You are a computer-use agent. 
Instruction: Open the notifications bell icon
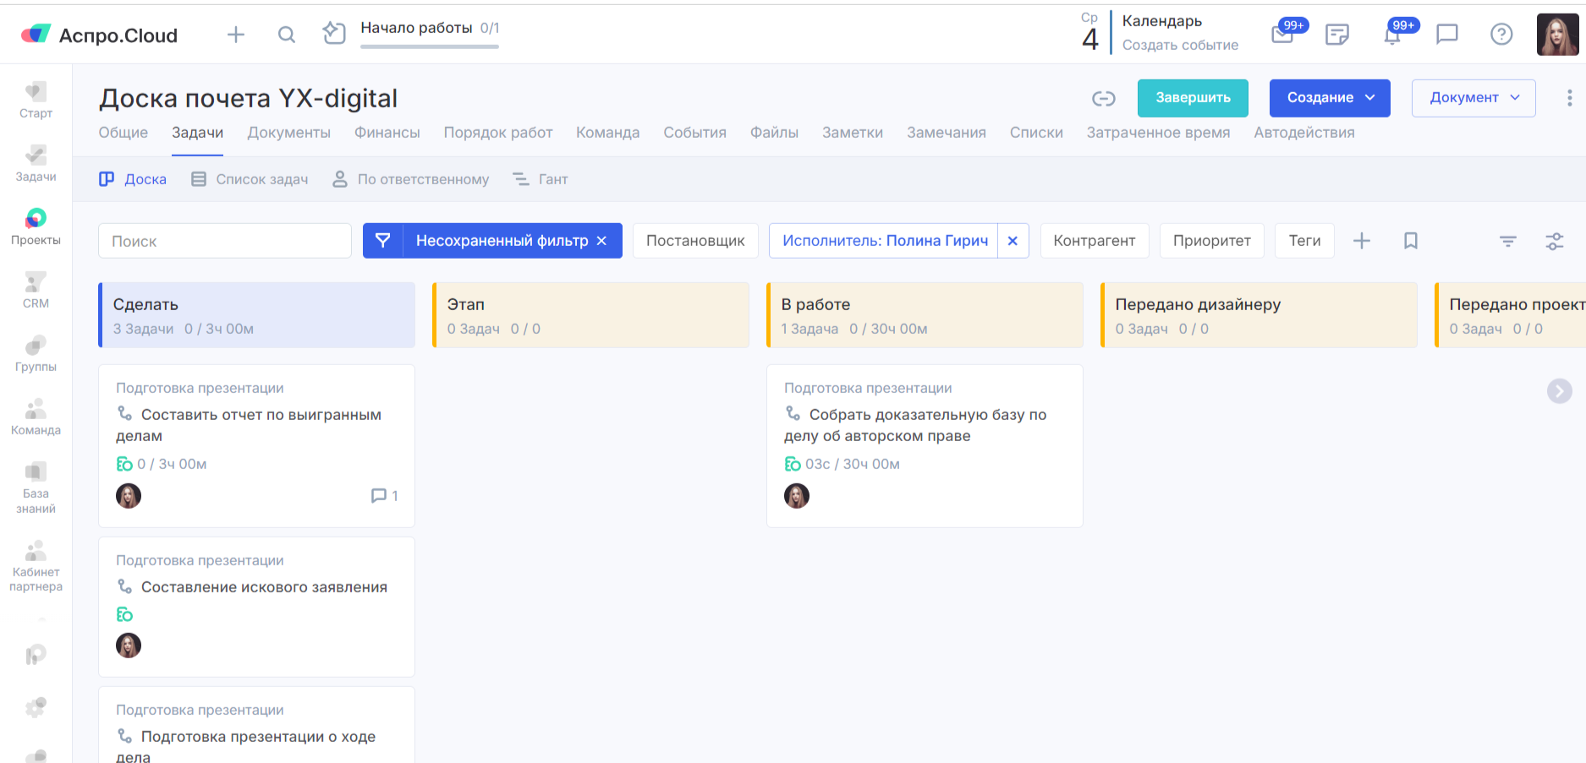click(1392, 35)
